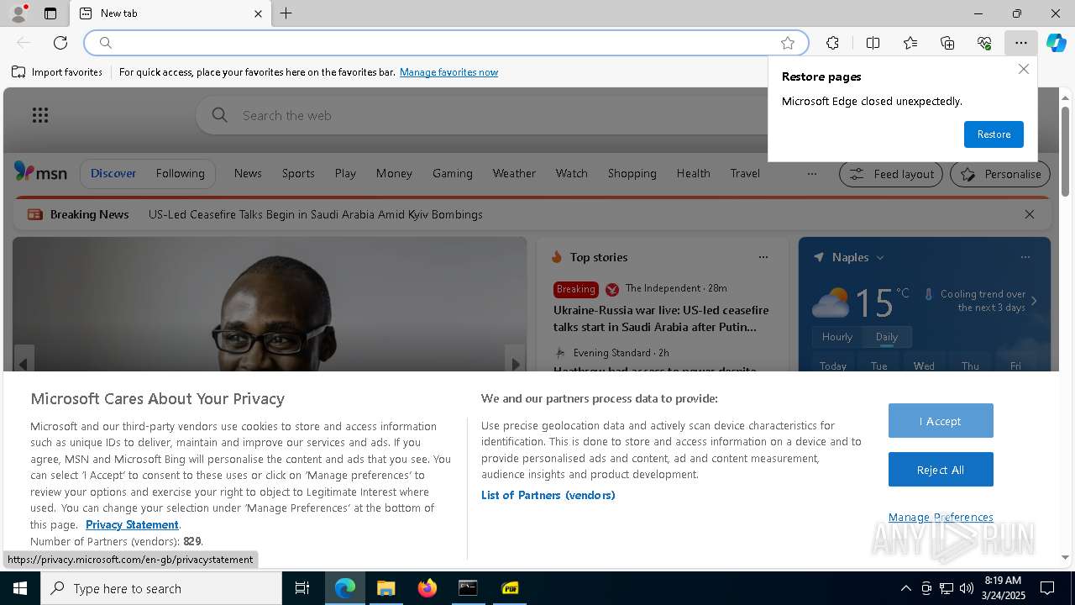The height and width of the screenshot is (605, 1075).
Task: Open the Collections icon
Action: pos(947,43)
